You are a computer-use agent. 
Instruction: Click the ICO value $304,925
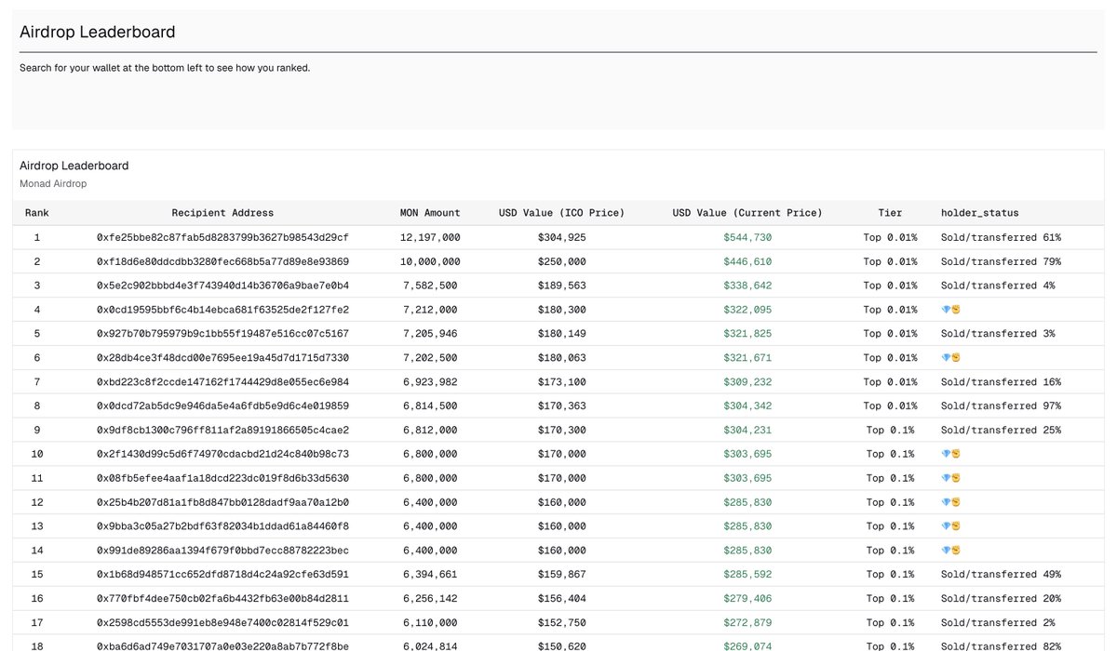(x=562, y=238)
